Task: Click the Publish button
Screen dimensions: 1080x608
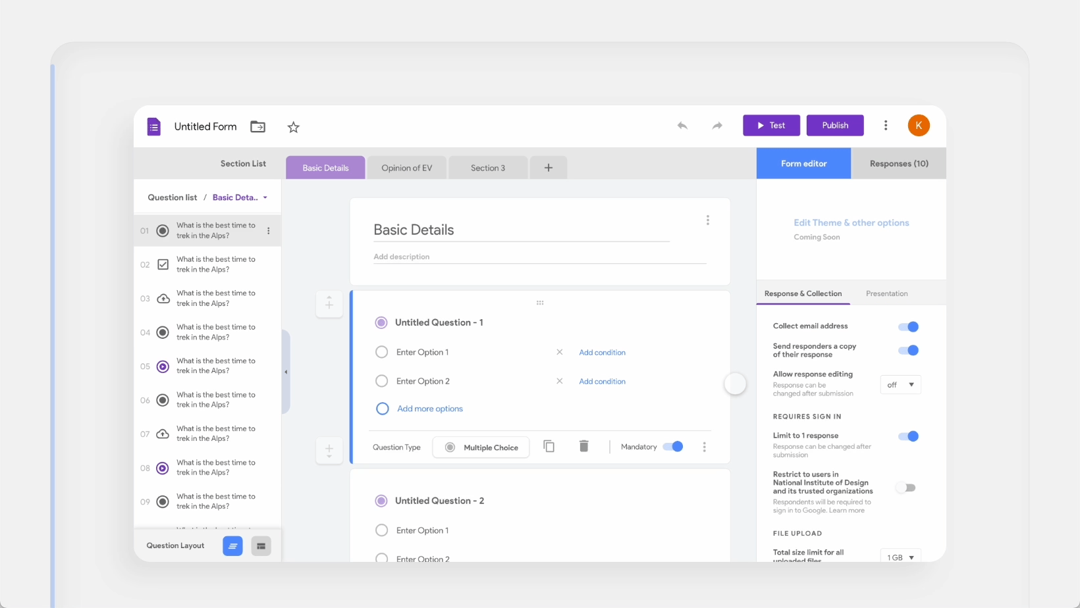Action: pos(835,125)
